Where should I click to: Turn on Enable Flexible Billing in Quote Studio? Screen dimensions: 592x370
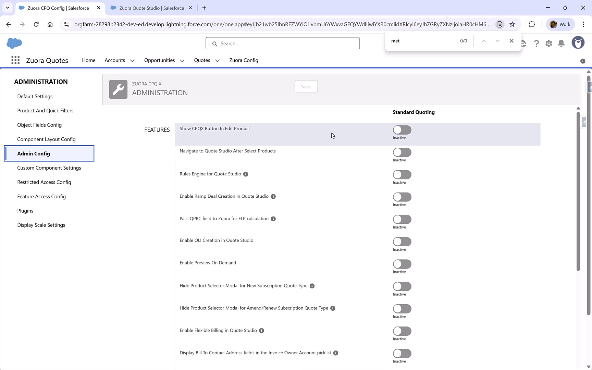tap(402, 331)
